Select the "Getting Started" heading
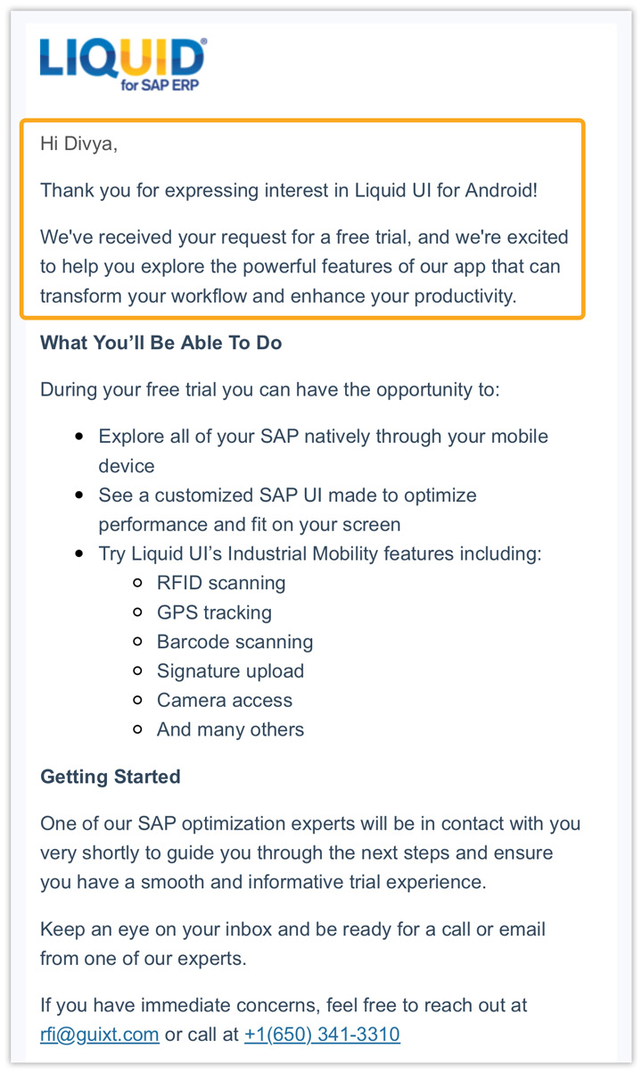Screen dimensions: 642x1073 coord(111,777)
